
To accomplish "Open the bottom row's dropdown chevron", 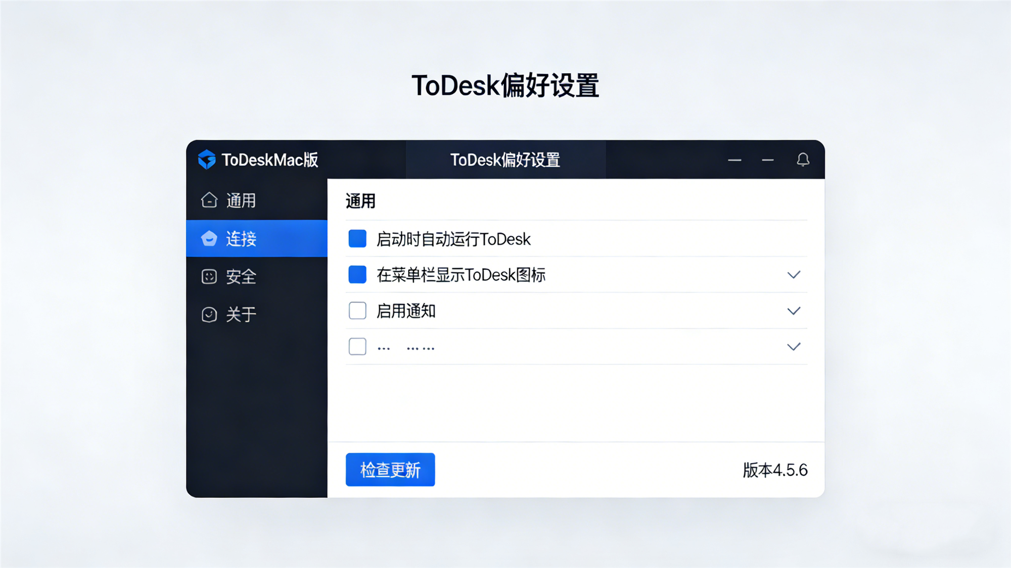I will click(794, 346).
